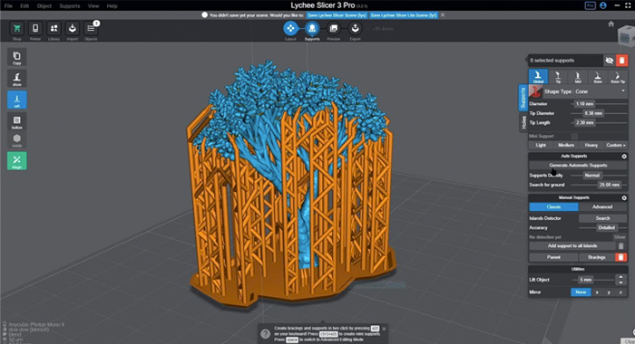
Task: Hide selected supports with eye icon
Action: (x=609, y=61)
